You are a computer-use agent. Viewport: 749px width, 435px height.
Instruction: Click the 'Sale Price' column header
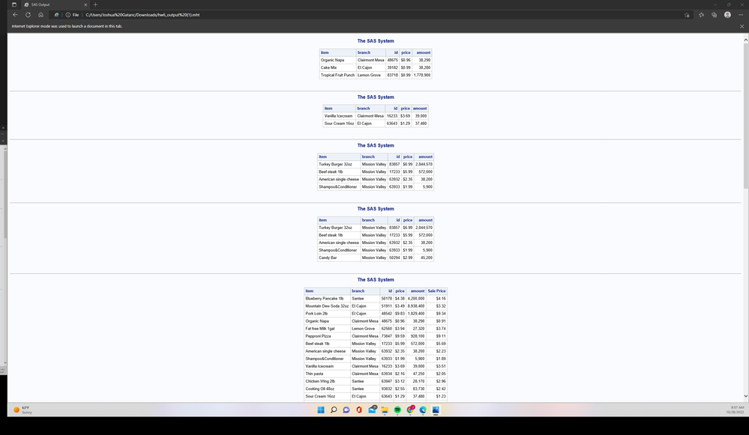(x=436, y=291)
